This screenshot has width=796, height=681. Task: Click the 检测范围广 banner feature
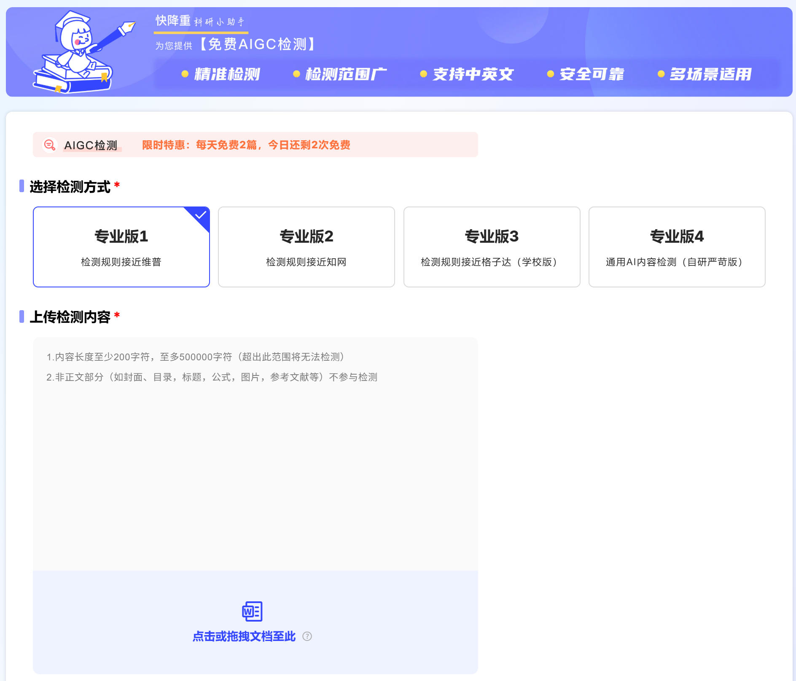click(x=346, y=74)
